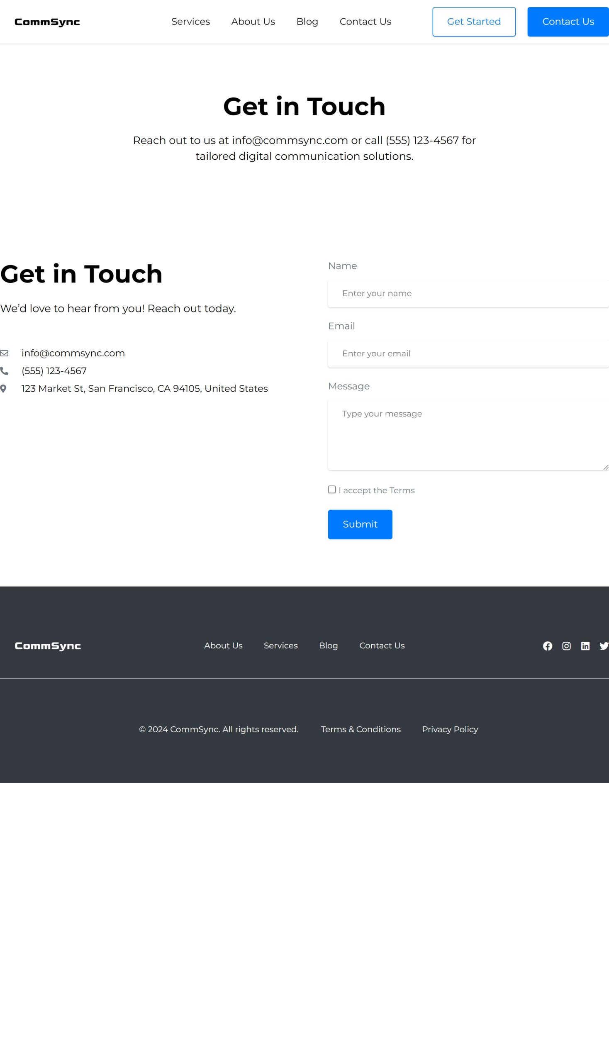Image resolution: width=609 pixels, height=1062 pixels.
Task: Open Services in the top navigation
Action: point(190,22)
